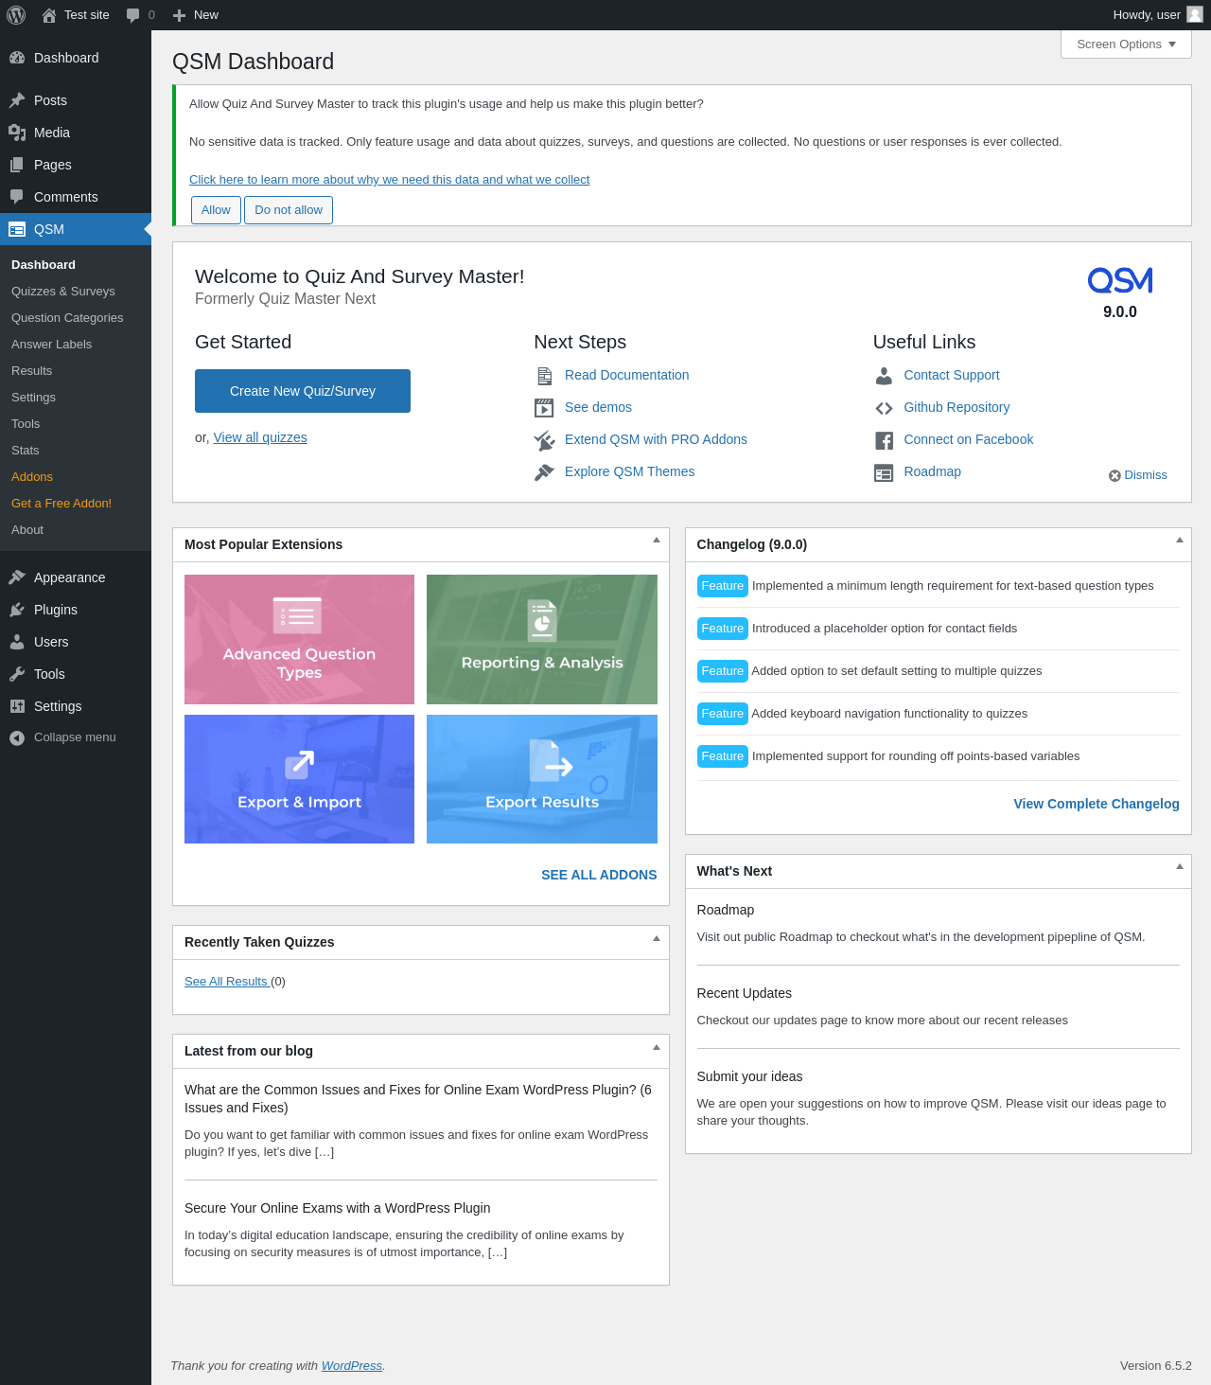
Task: Open the Screen Options dropdown
Action: coord(1126,44)
